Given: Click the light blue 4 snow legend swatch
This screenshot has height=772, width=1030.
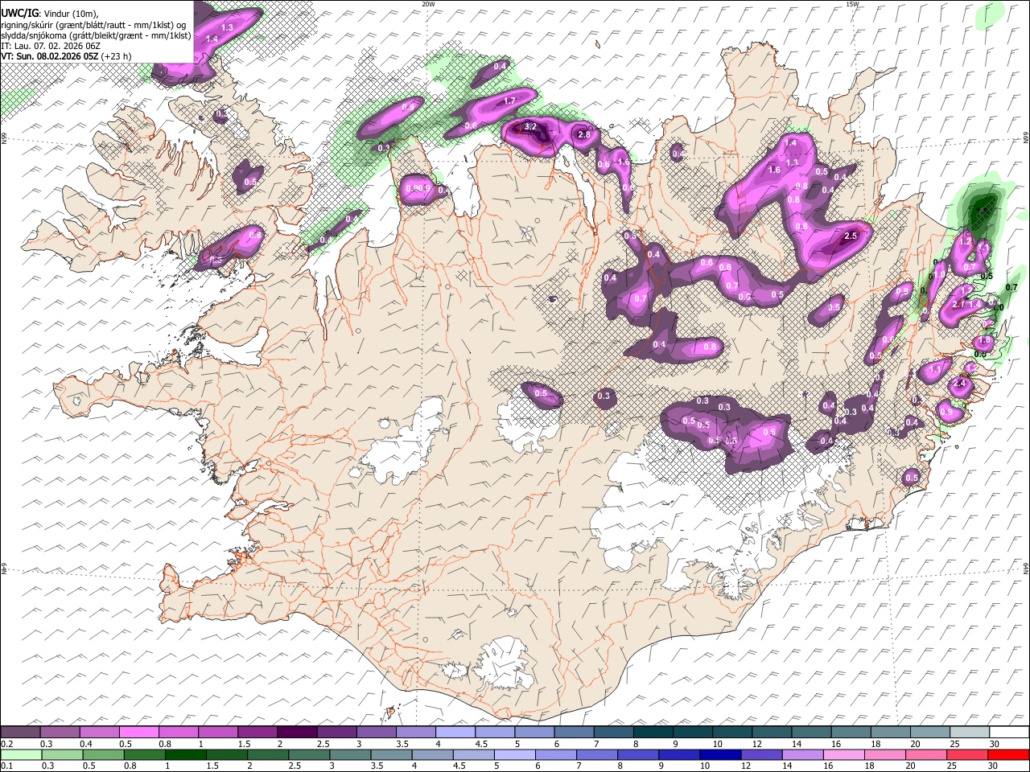Looking at the screenshot, I should (x=455, y=733).
